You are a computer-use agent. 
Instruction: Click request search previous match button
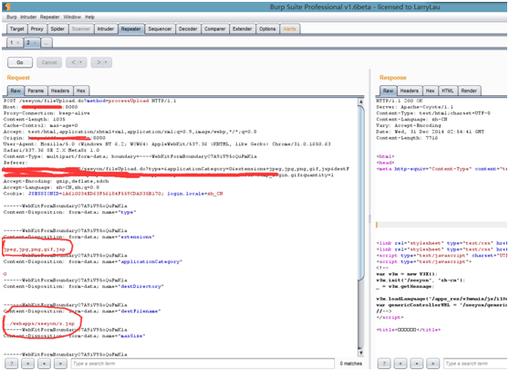point(28,364)
